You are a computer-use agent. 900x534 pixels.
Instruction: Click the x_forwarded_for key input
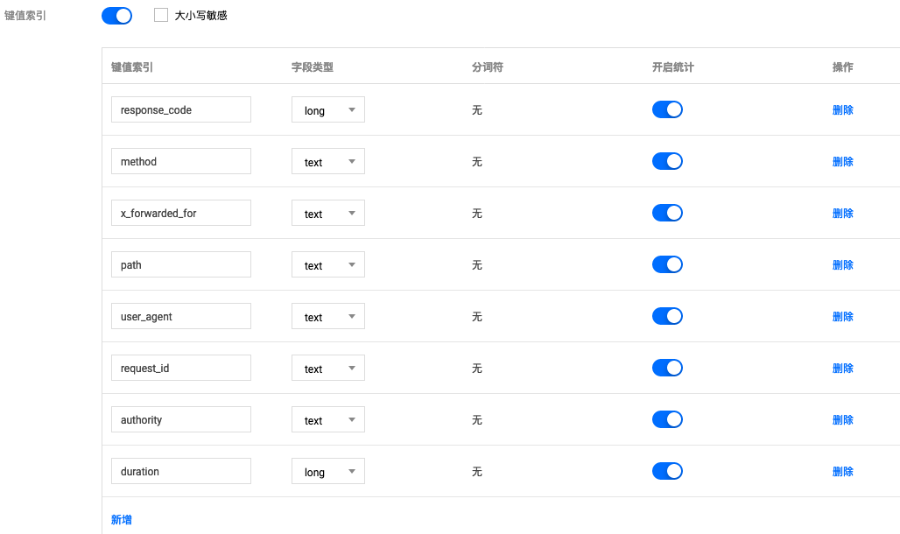pos(181,213)
